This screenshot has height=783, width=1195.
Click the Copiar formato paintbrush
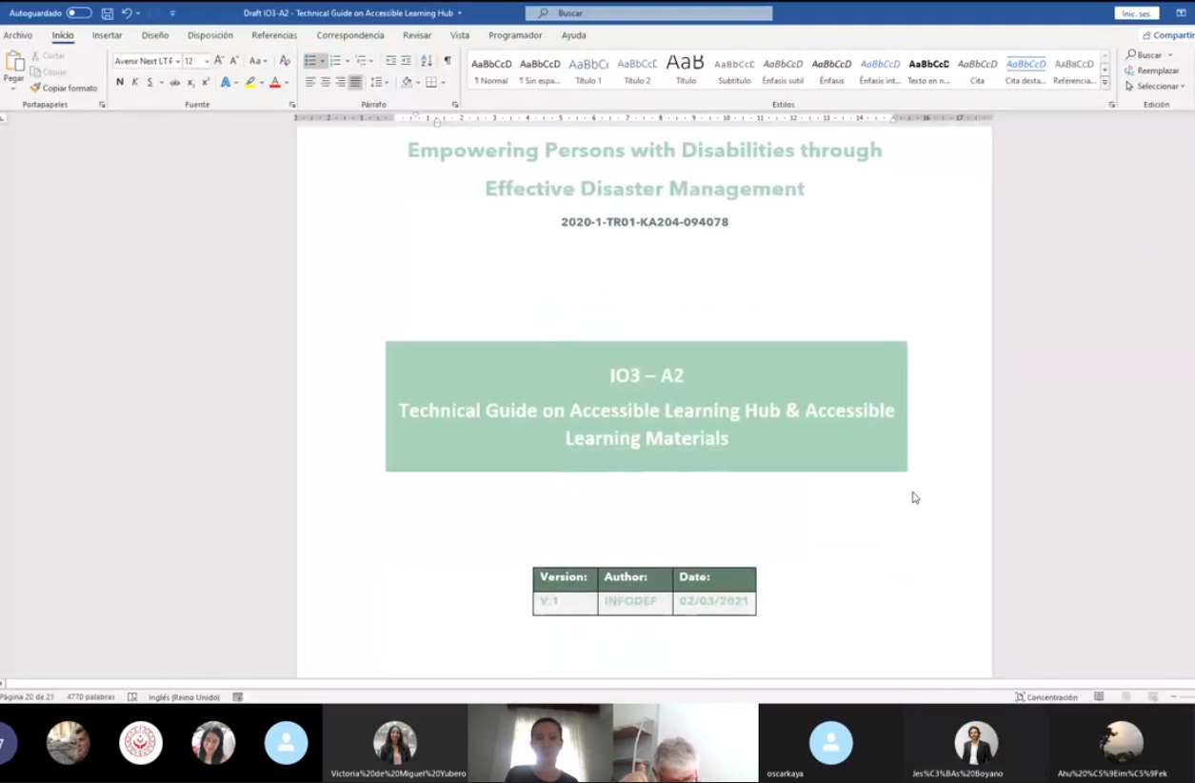(x=64, y=88)
